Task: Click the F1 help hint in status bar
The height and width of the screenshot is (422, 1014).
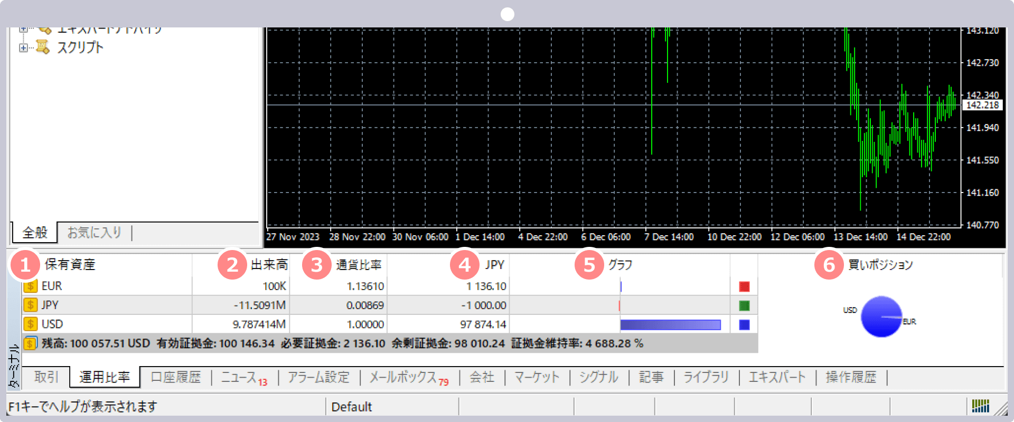Action: pyautogui.click(x=83, y=406)
